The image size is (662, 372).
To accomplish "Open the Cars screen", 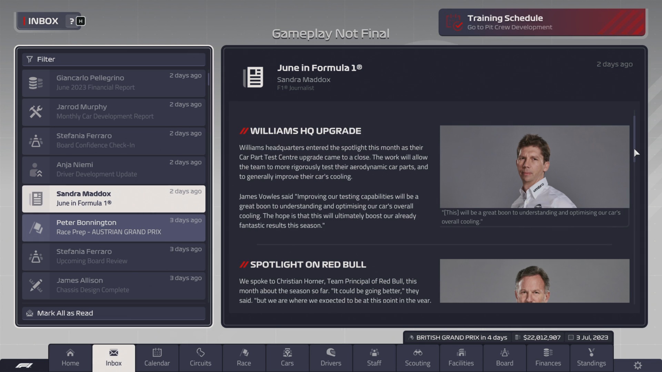I will coord(287,357).
